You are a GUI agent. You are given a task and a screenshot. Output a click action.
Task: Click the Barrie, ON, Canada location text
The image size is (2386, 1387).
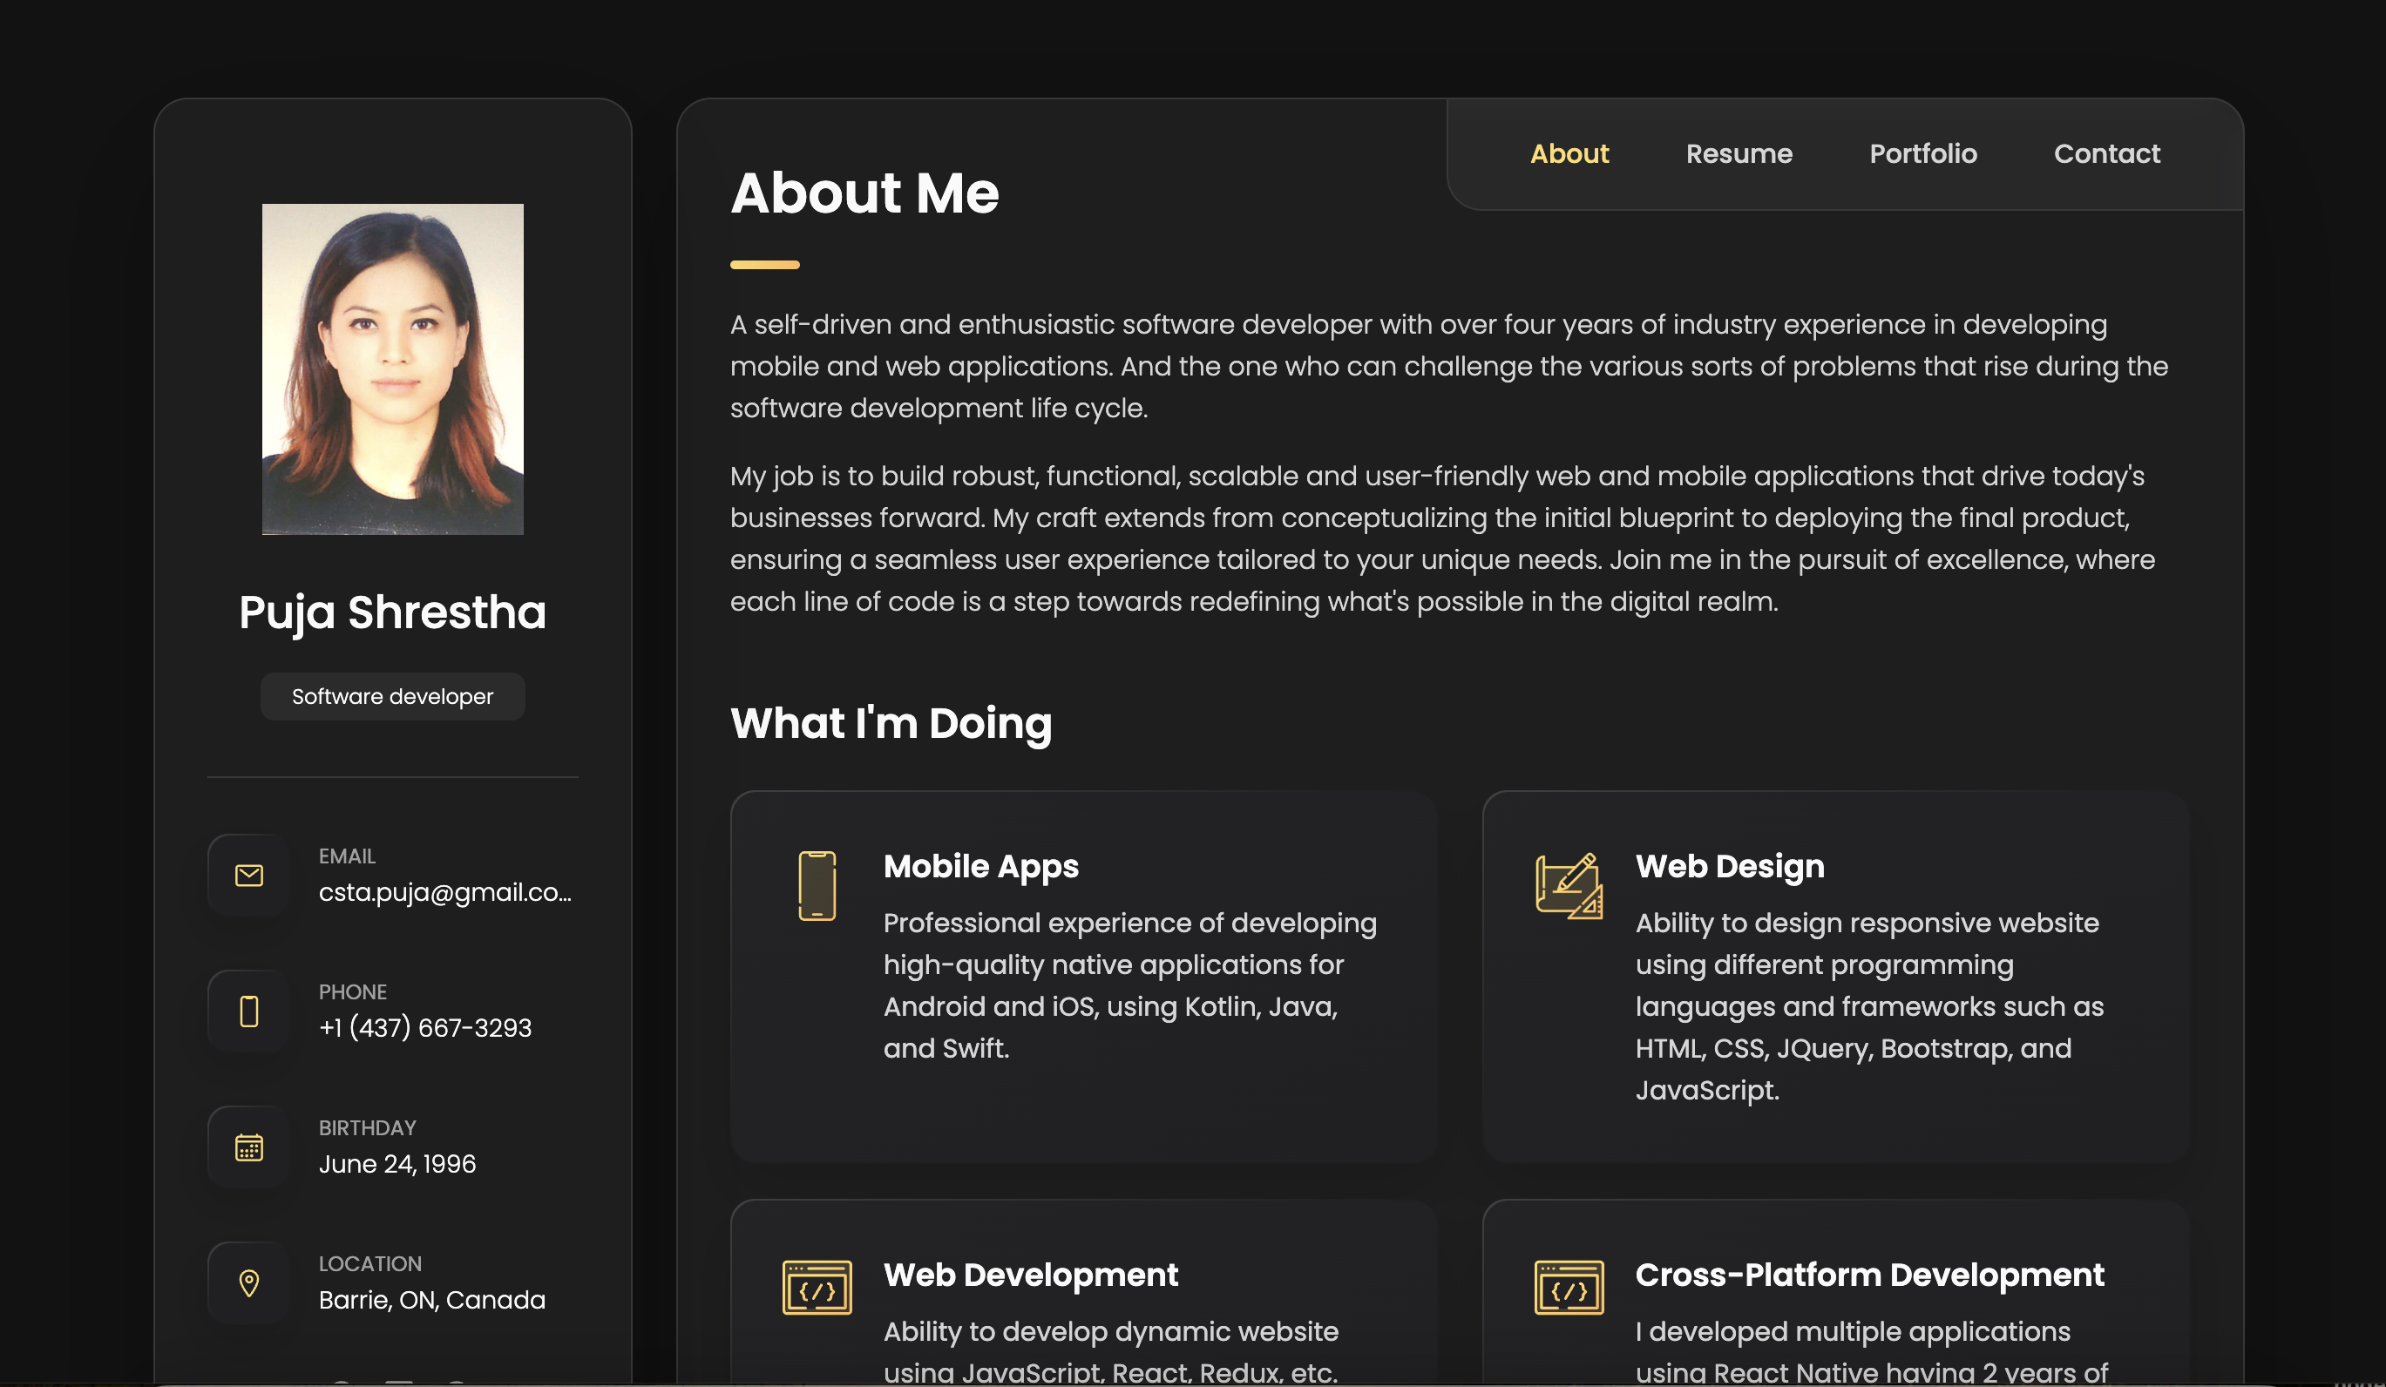coord(431,1300)
